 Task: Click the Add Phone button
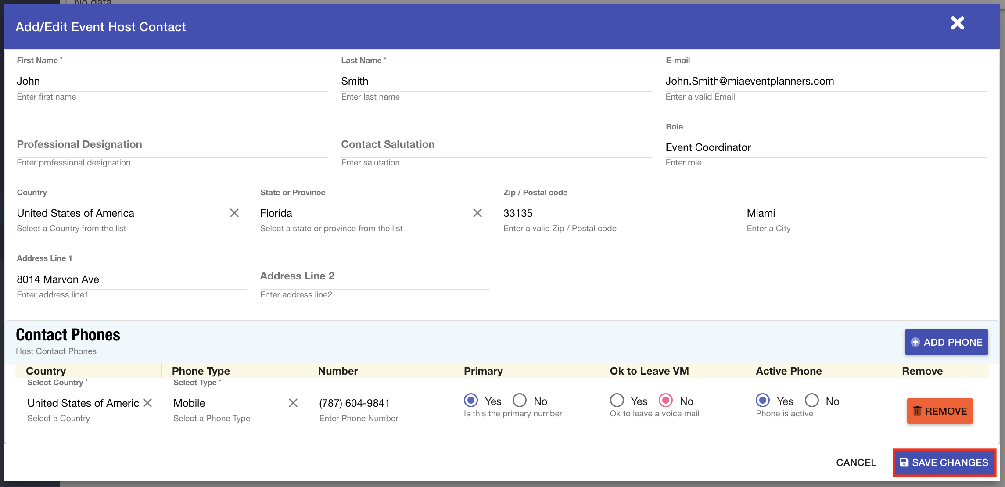[x=946, y=342]
